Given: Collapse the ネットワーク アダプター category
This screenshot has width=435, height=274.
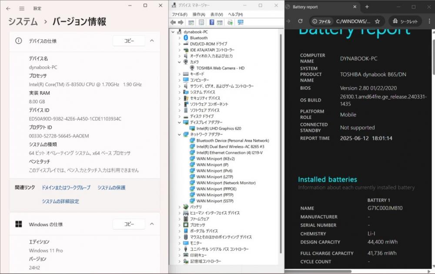Looking at the screenshot, I should pos(180,135).
